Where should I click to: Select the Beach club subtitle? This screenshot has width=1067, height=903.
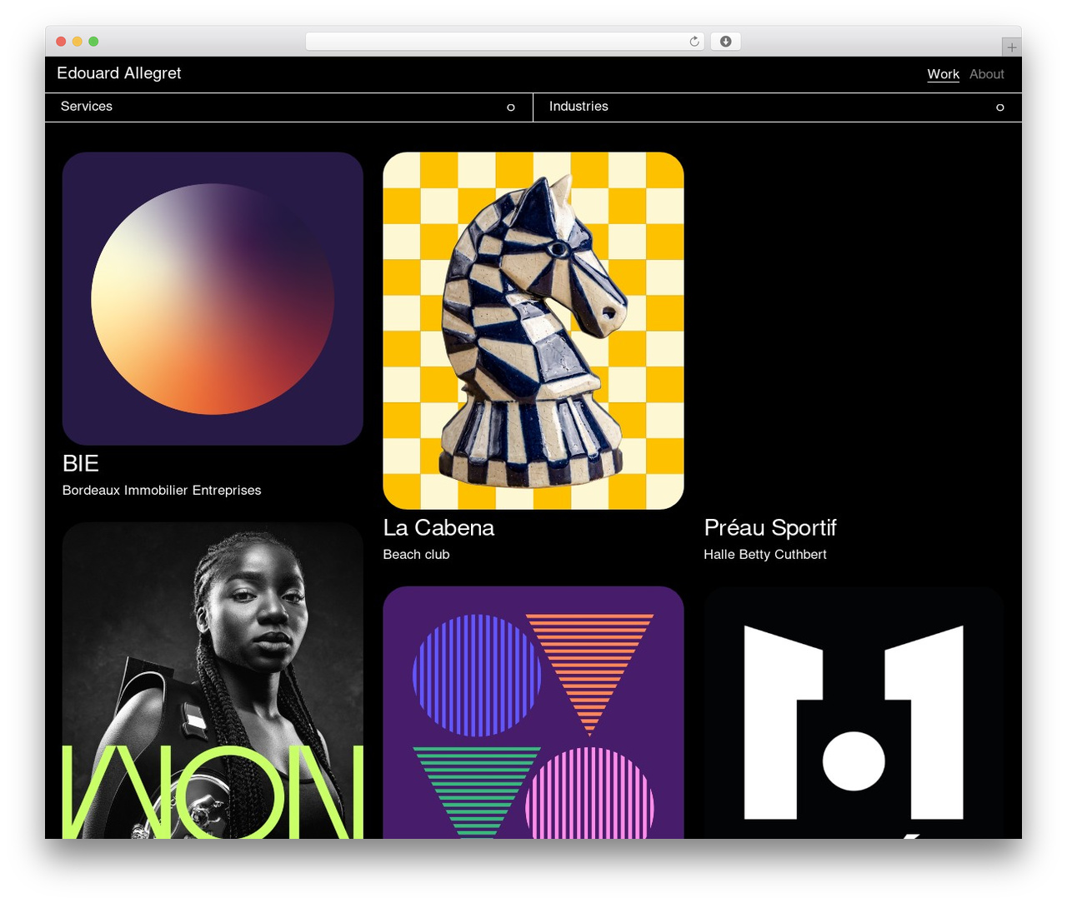[416, 554]
